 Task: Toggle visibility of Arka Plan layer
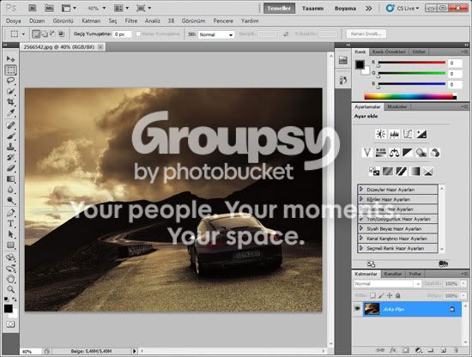(x=358, y=309)
